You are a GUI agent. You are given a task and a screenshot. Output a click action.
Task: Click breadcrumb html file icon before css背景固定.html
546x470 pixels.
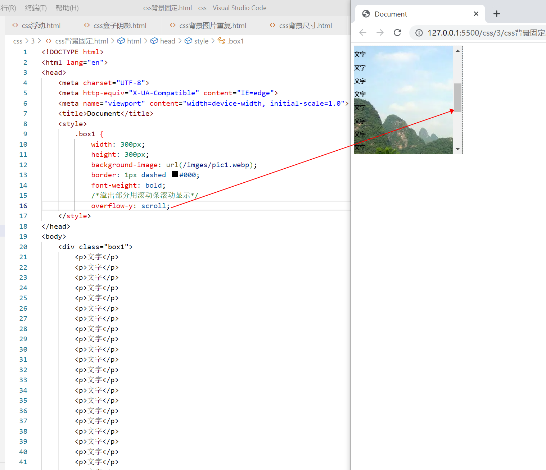[49, 41]
